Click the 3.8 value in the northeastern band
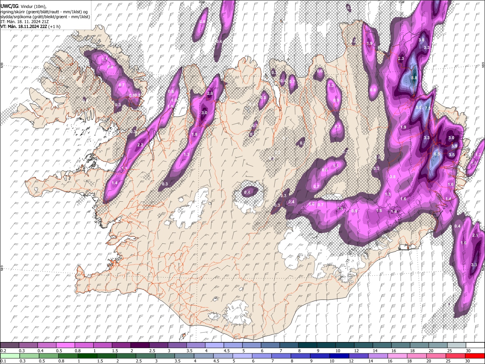The height and width of the screenshot is (364, 485). tap(421, 40)
